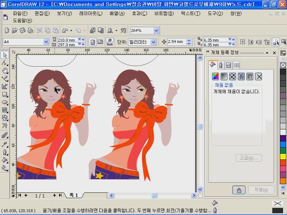287x215 pixels.
Task: Click the Corel Online icon
Action: tap(124, 30)
